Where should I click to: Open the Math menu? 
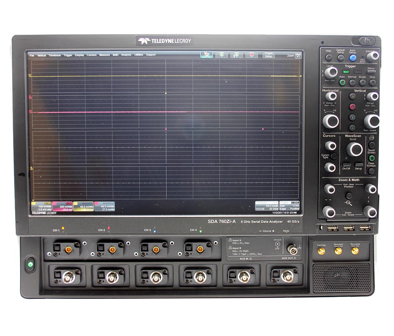116,55
